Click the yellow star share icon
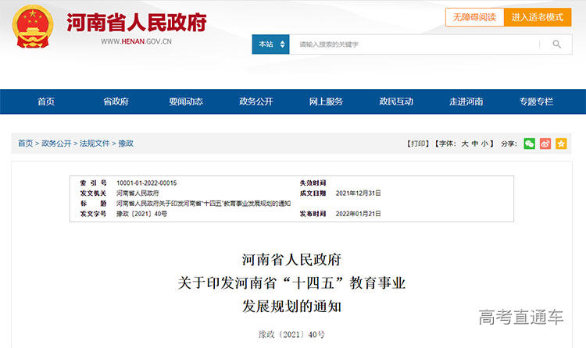 tap(561, 144)
